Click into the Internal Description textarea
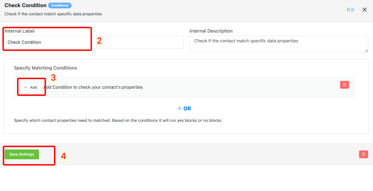The width and height of the screenshot is (373, 191). tap(278, 44)
